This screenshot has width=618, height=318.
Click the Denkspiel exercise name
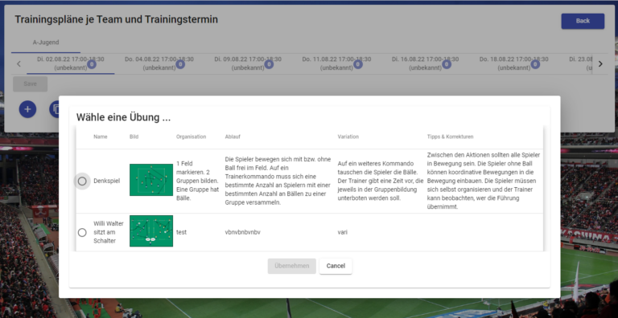point(107,181)
